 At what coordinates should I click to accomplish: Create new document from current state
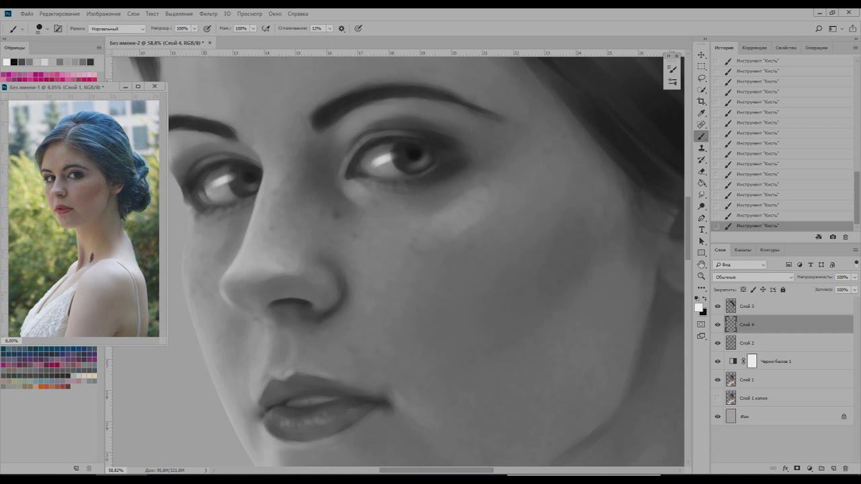point(819,237)
